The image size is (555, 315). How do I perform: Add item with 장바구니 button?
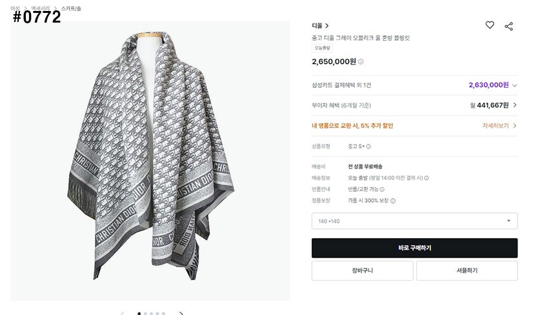tap(362, 270)
